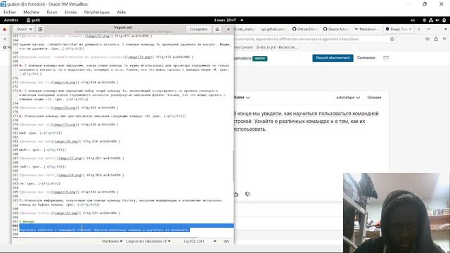Click the brightness icon in the system tray
The width and height of the screenshot is (450, 253).
click(425, 20)
